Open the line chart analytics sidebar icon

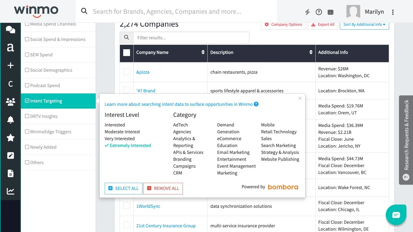tap(10, 191)
